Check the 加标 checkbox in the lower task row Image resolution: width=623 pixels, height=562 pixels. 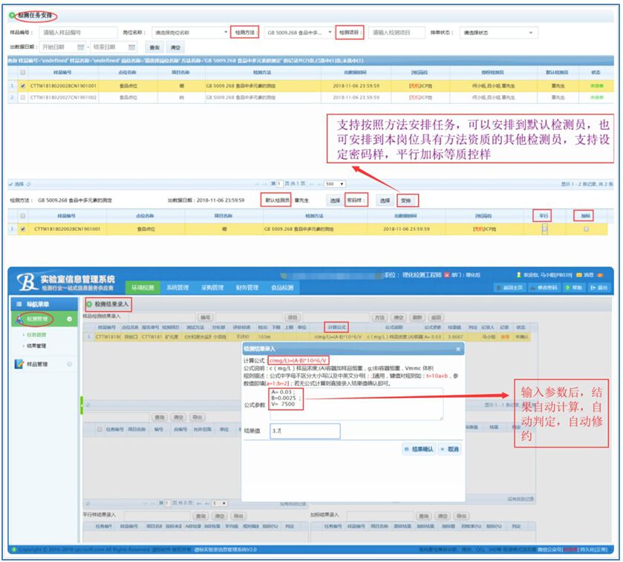pos(587,229)
